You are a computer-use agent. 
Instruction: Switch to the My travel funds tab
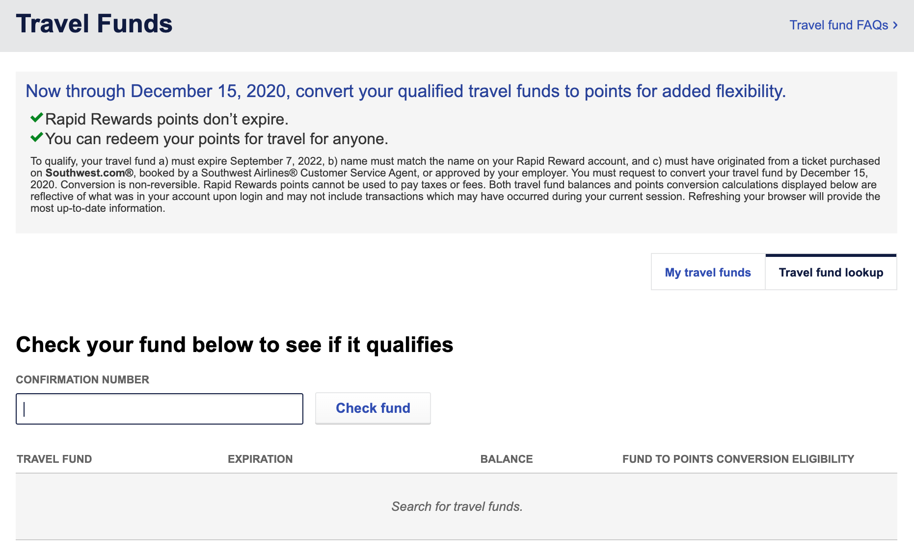pyautogui.click(x=708, y=272)
